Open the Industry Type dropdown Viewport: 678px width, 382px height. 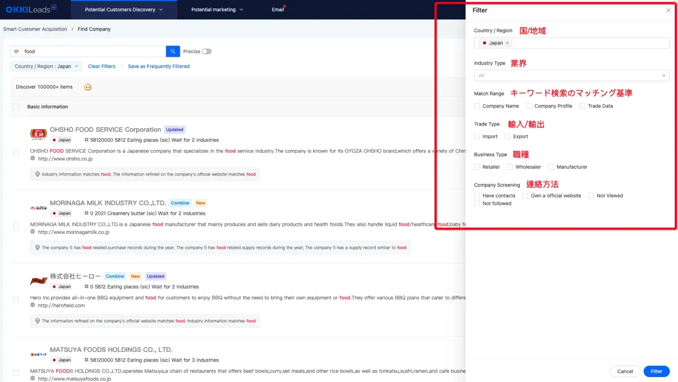pyautogui.click(x=572, y=75)
